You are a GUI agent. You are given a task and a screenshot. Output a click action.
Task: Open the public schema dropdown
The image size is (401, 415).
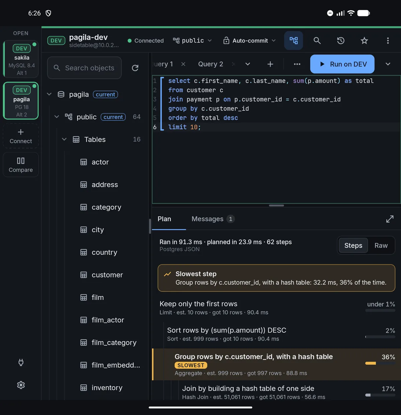pyautogui.click(x=192, y=40)
